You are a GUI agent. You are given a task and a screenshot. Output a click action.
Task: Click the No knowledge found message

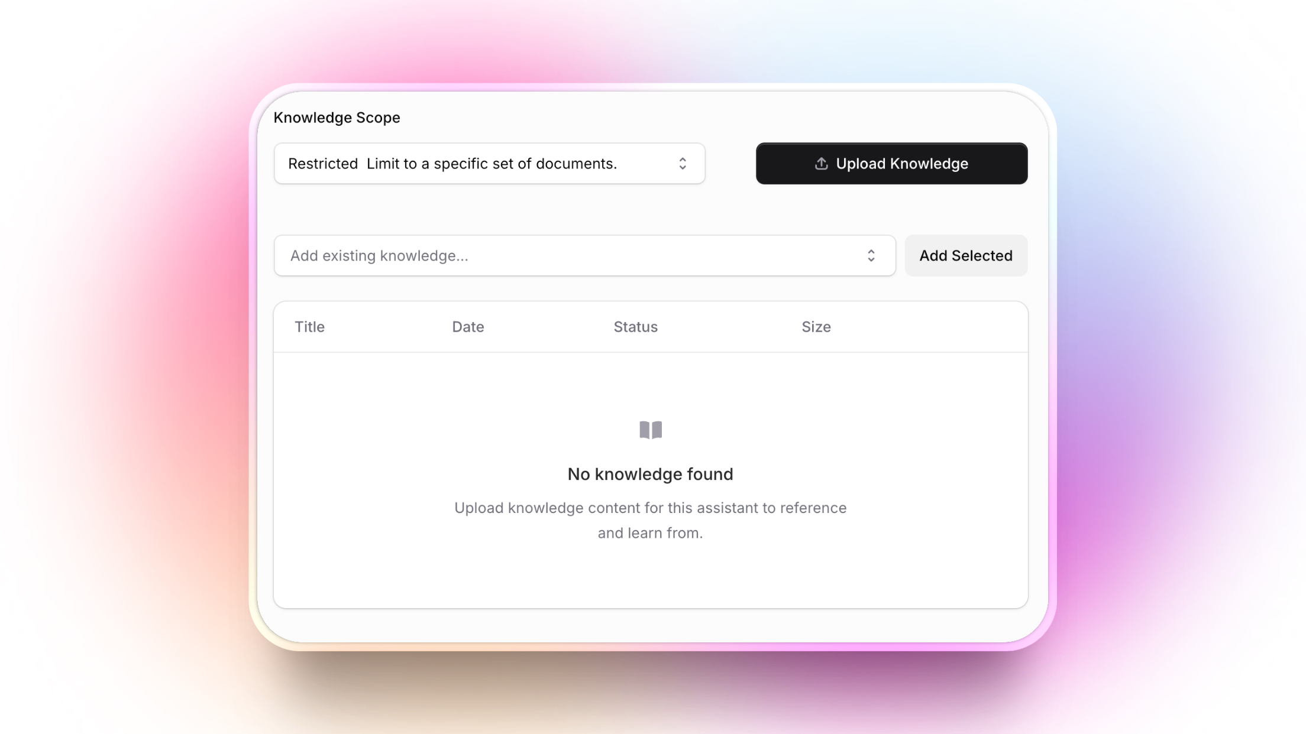[x=650, y=473]
